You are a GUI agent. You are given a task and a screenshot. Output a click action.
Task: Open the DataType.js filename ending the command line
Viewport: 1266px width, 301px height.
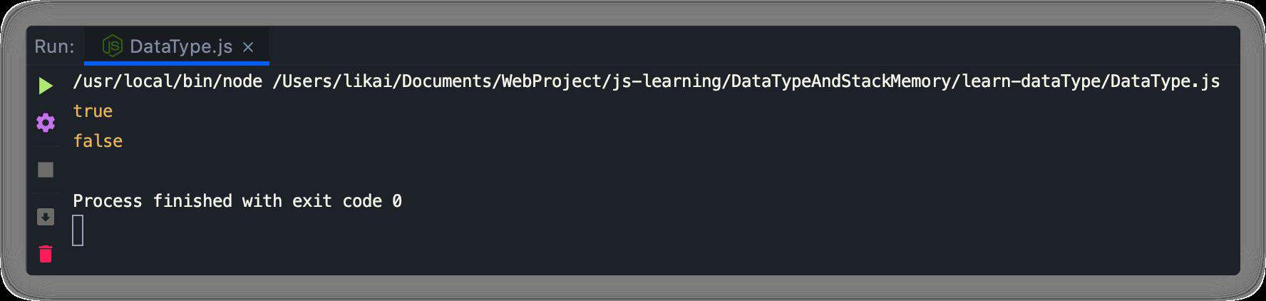1165,81
